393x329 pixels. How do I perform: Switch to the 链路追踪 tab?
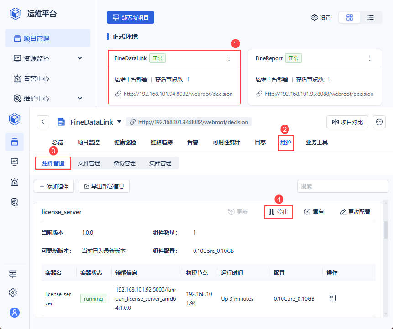pos(162,142)
